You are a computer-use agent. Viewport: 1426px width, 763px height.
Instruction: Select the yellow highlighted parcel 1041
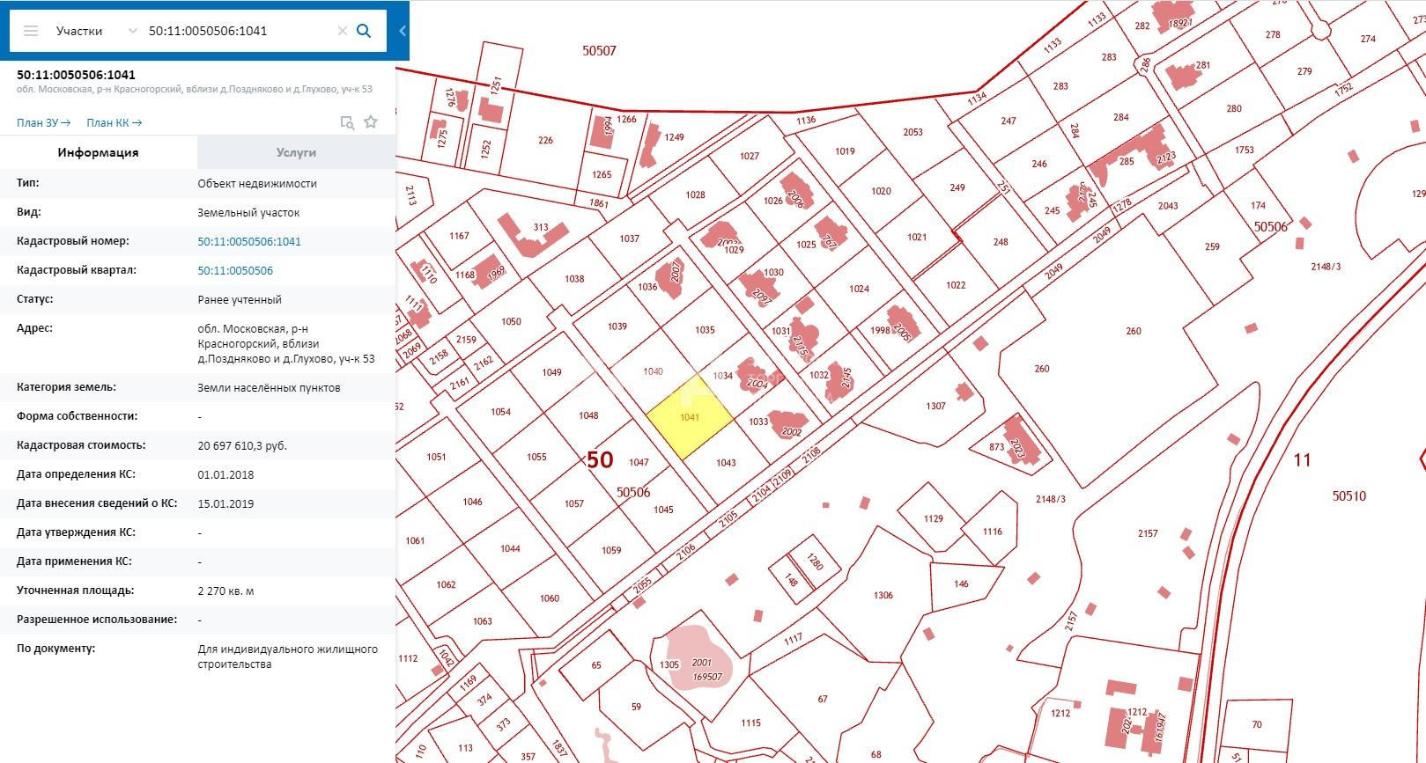coord(690,418)
